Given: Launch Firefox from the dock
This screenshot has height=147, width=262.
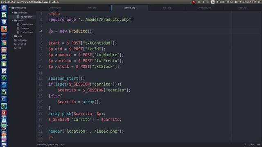Looking at the screenshot, I should (4, 29).
